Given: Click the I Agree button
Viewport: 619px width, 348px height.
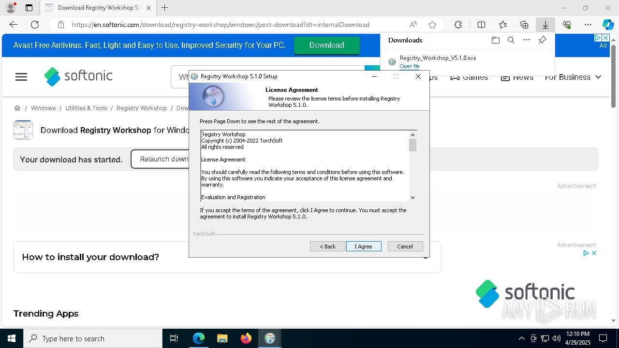Looking at the screenshot, I should click(364, 246).
